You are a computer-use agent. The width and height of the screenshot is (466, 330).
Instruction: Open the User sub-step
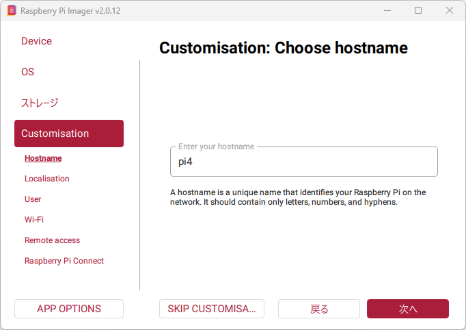tap(33, 199)
